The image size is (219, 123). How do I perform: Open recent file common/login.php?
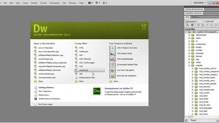tap(46, 59)
